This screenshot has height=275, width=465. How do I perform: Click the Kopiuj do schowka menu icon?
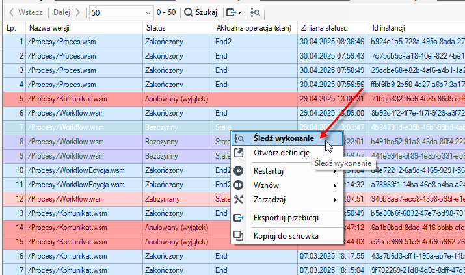tap(239, 236)
